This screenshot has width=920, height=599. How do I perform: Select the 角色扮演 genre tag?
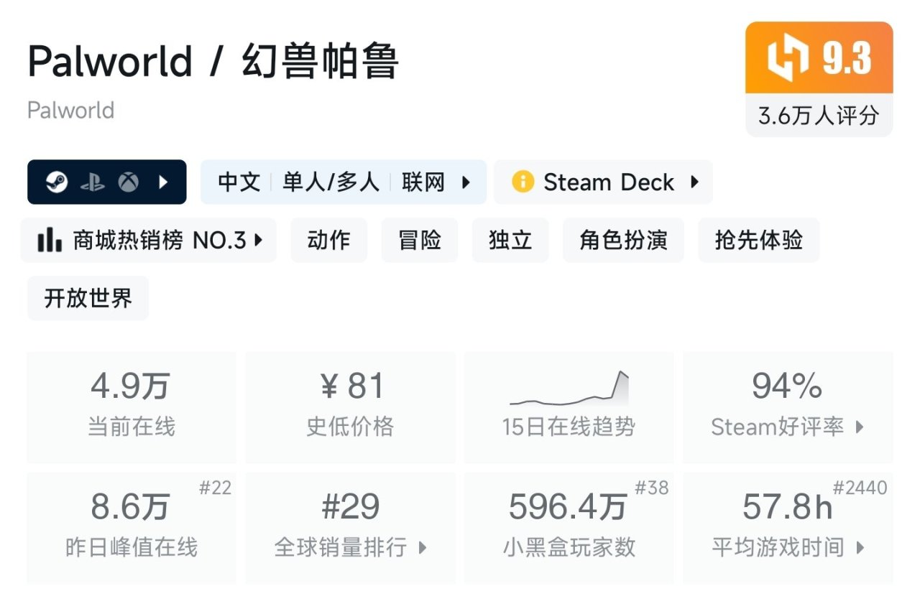[623, 241]
